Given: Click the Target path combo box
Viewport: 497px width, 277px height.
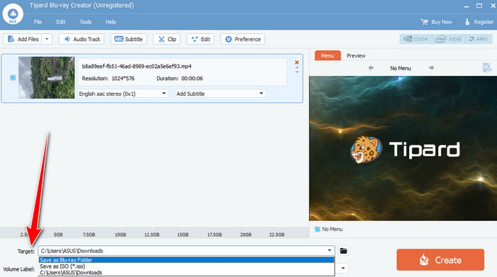Looking at the screenshot, I should coord(186,251).
